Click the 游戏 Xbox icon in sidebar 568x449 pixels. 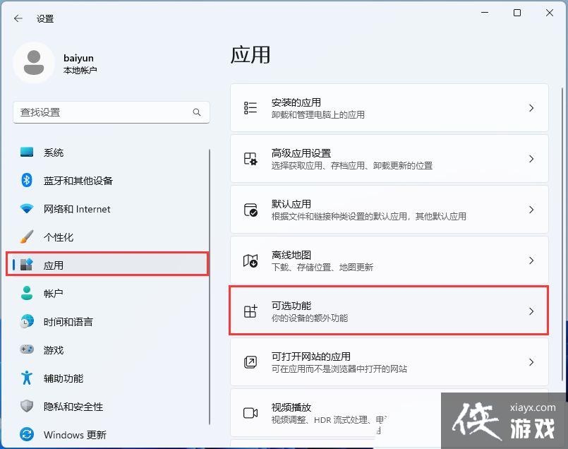tap(27, 350)
